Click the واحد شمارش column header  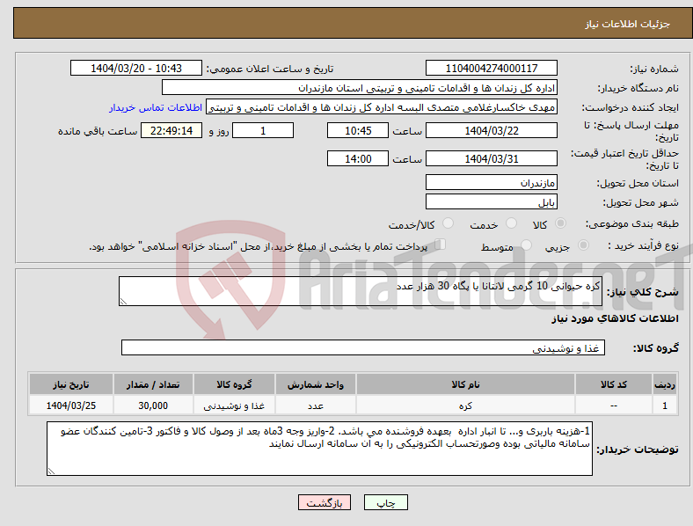coord(316,384)
